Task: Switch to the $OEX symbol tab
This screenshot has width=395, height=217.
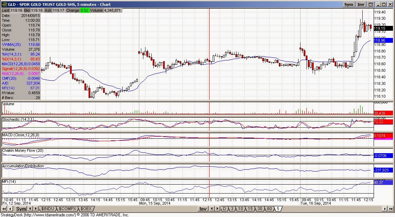Action: [x=86, y=209]
